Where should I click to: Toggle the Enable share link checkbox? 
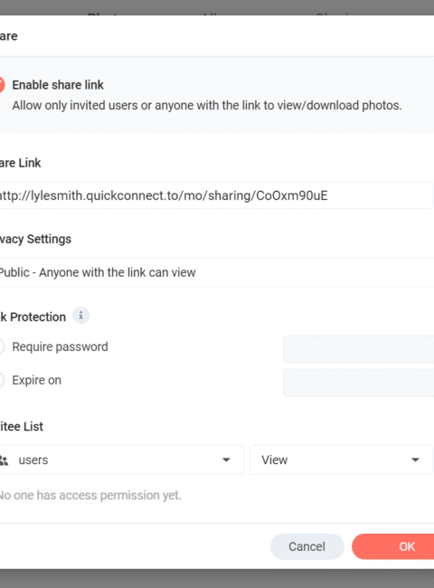(2, 85)
